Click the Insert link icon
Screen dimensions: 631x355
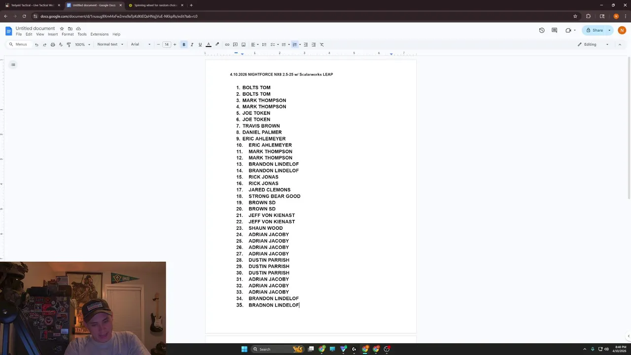[227, 44]
